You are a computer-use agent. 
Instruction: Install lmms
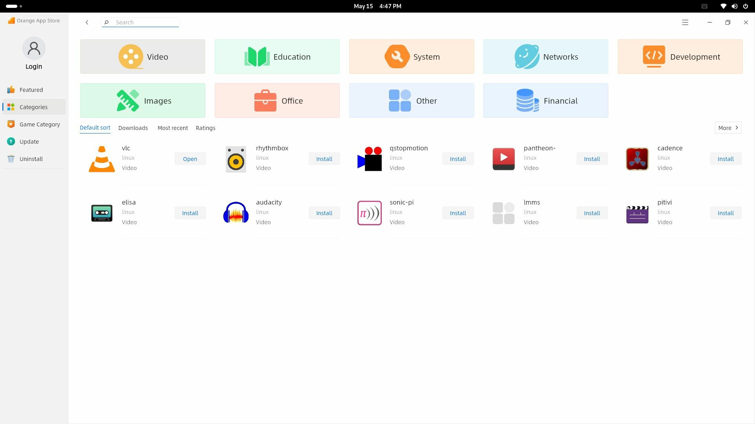pyautogui.click(x=592, y=213)
